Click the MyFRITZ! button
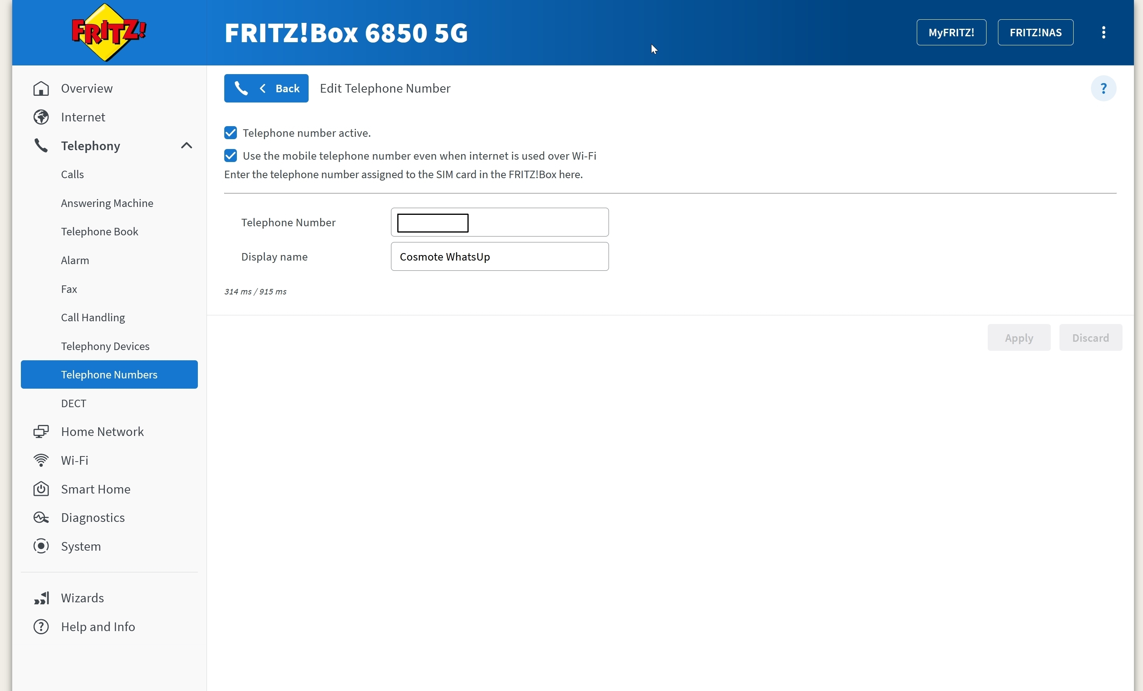Viewport: 1143px width, 691px height. click(x=951, y=32)
